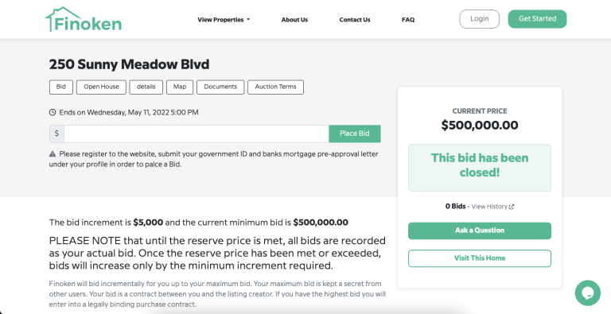Select the Bid tab
611x314 pixels.
point(61,87)
